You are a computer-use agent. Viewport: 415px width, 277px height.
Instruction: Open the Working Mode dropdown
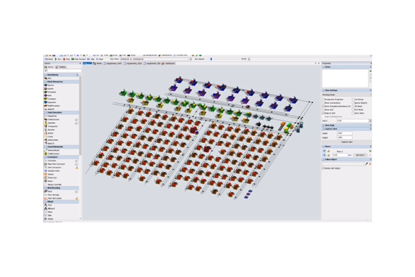pyautogui.click(x=347, y=95)
